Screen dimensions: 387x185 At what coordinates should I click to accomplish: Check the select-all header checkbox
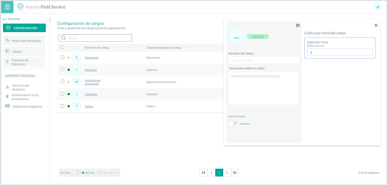click(62, 47)
